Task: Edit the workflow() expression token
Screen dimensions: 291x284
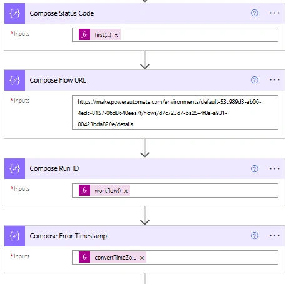Action: (108, 191)
